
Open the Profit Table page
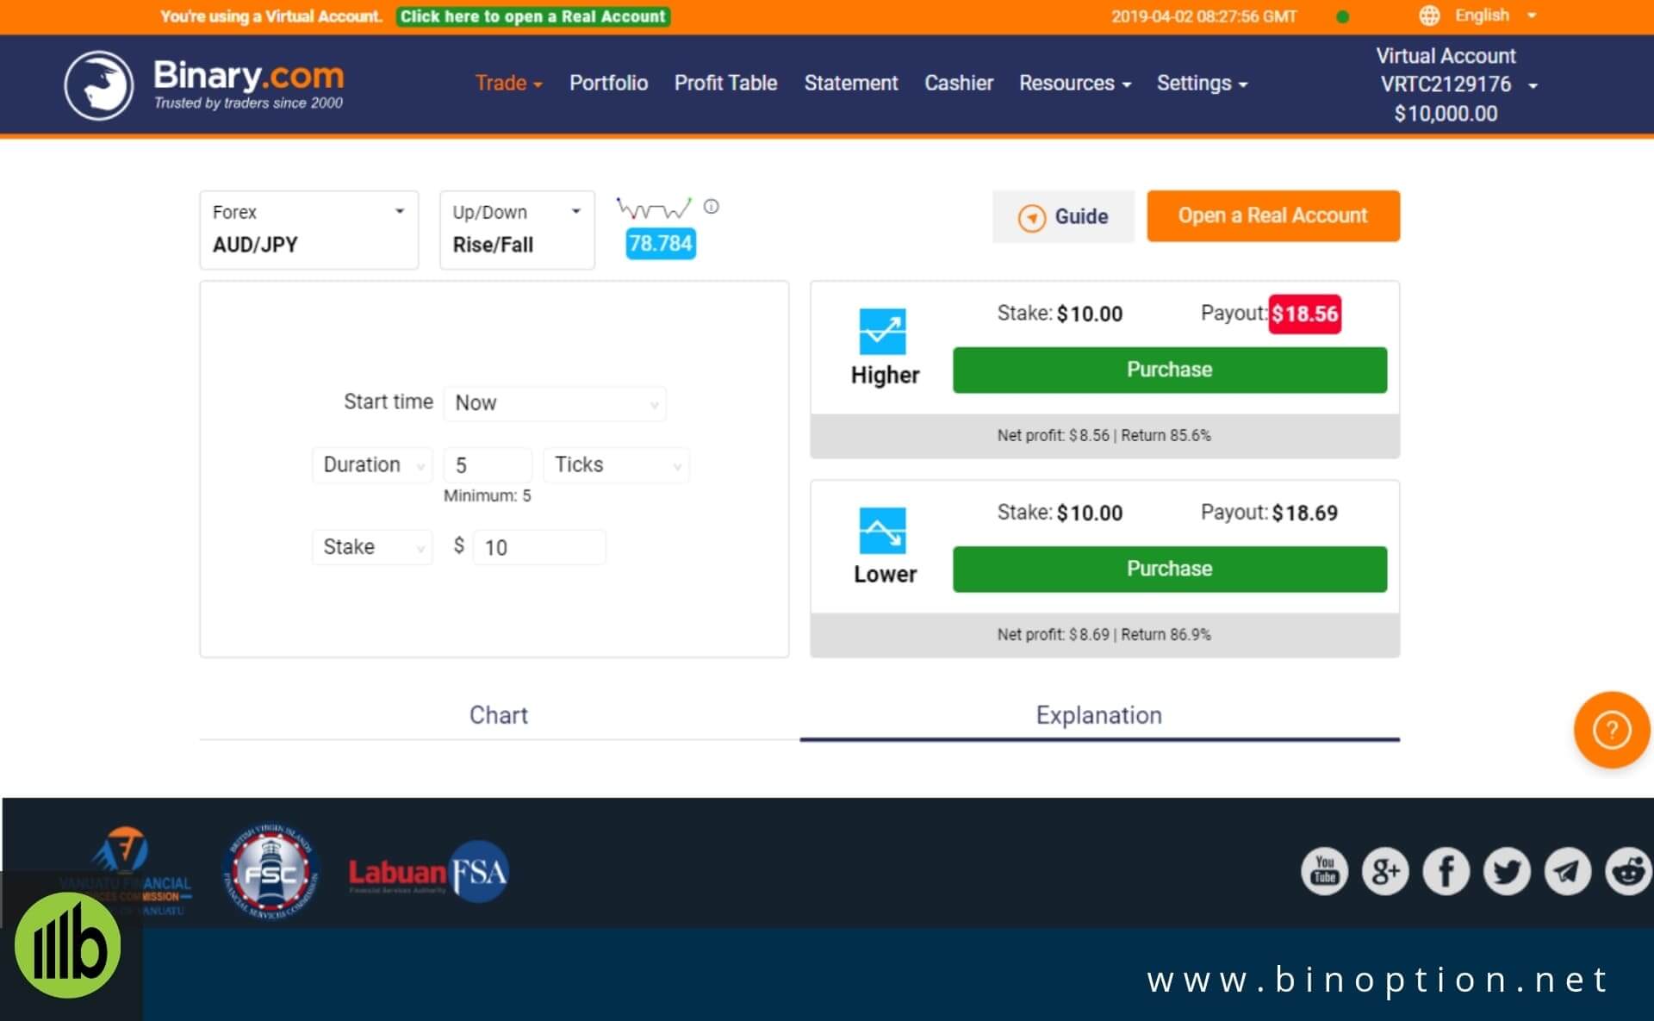point(725,84)
